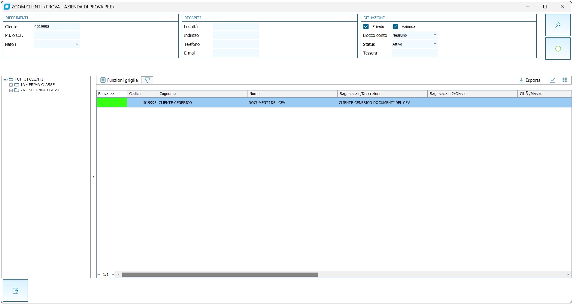
Task: Sort by the Cognome column header
Action: tap(202, 94)
